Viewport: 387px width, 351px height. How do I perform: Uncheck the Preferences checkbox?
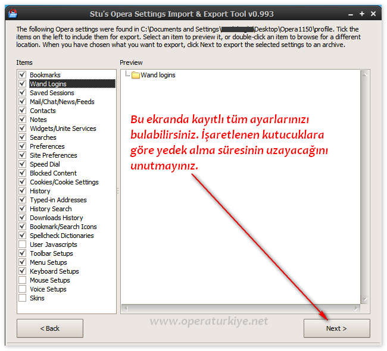point(23,146)
